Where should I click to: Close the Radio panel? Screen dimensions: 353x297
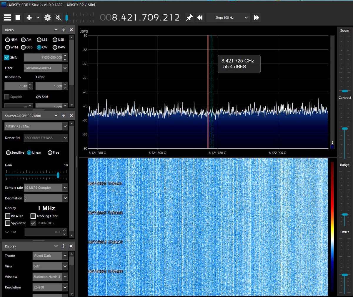pos(71,30)
